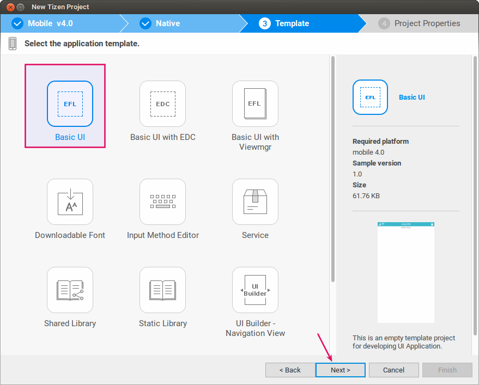The image size is (479, 385).
Task: Select the Basic UI with Viewmgr template
Action: pyautogui.click(x=255, y=103)
